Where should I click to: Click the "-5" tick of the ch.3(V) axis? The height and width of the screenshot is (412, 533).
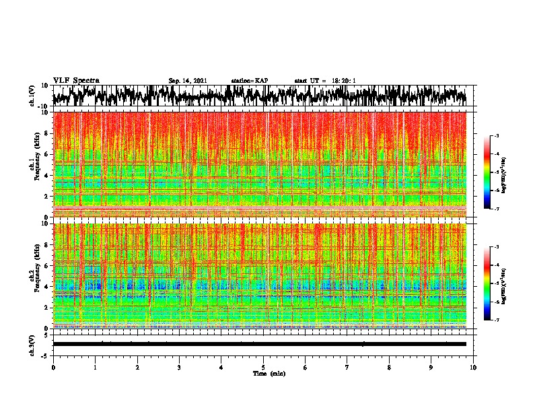click(46, 355)
